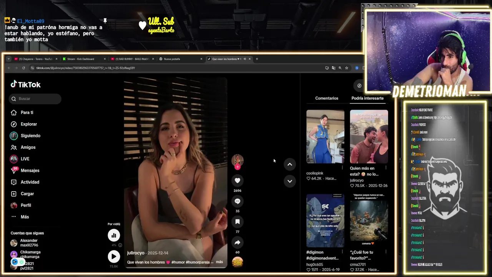Click the info icon beside 4%
The image size is (492, 277).
coord(120,245)
